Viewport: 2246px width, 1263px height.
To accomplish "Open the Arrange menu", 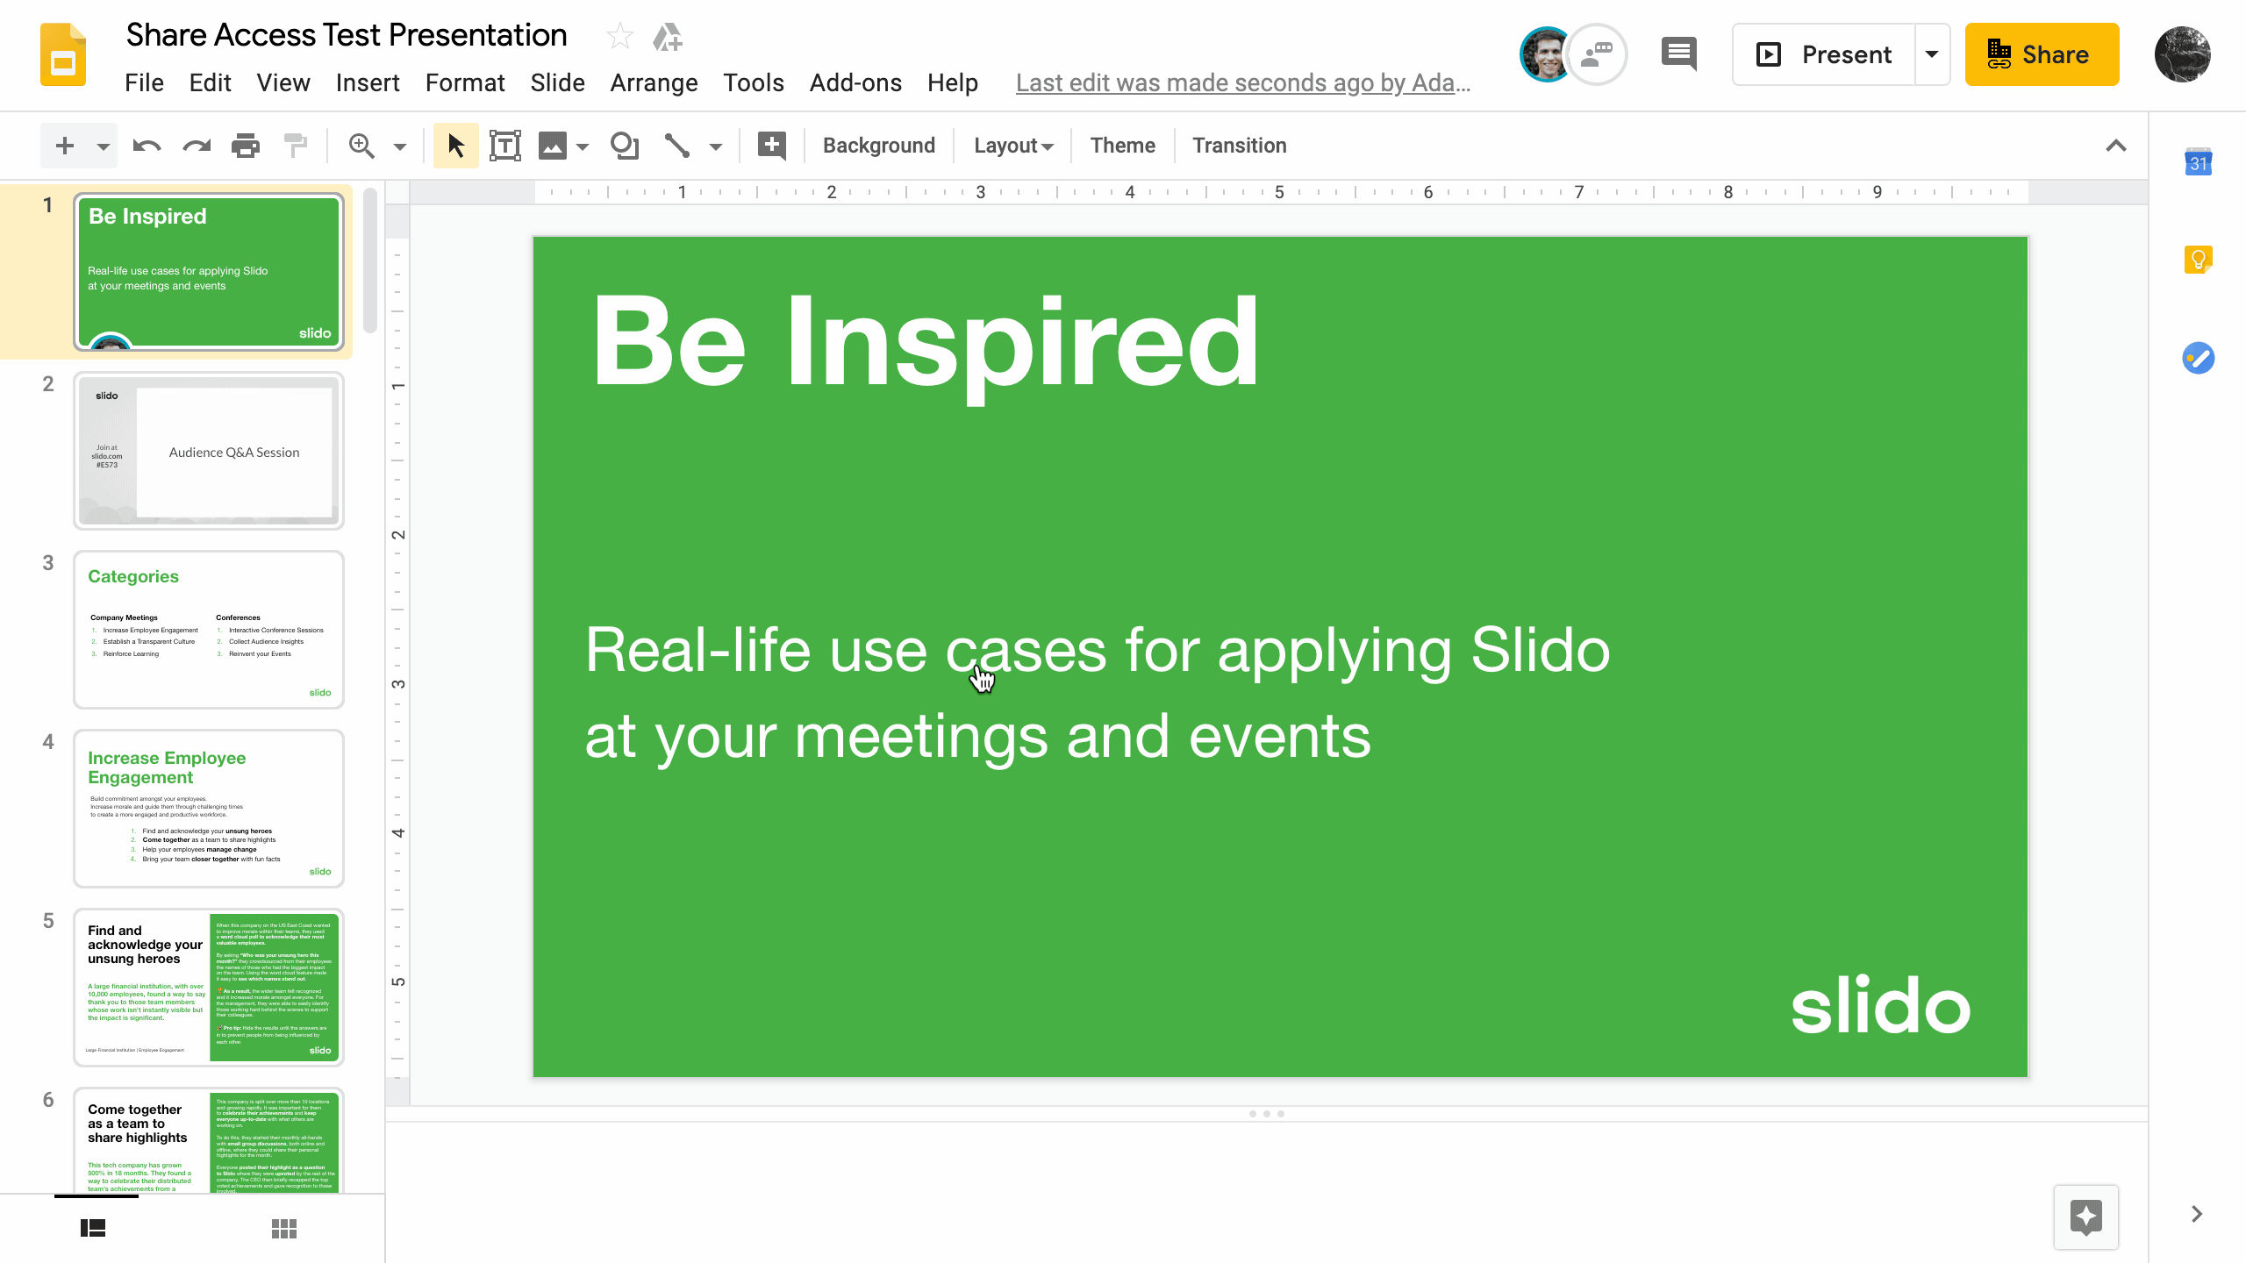I will tap(654, 82).
